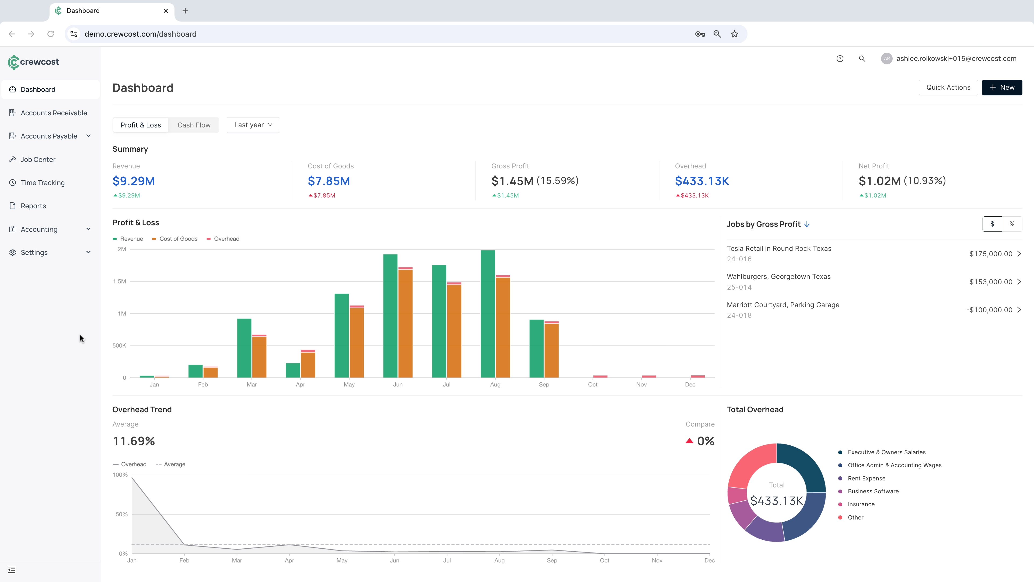Image resolution: width=1034 pixels, height=582 pixels.
Task: Select the Time Tracking sidebar icon
Action: [12, 182]
